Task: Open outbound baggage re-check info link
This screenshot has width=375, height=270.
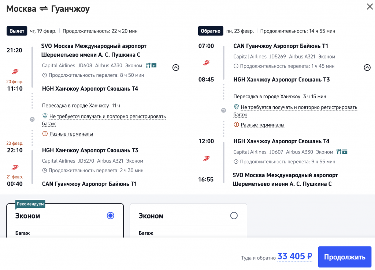Action: 107,117
